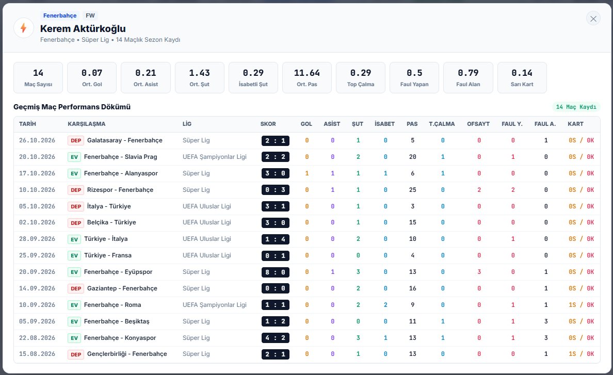Select the Sarı Kart stat card
Viewport: 613px width, 375px height.
522,78
